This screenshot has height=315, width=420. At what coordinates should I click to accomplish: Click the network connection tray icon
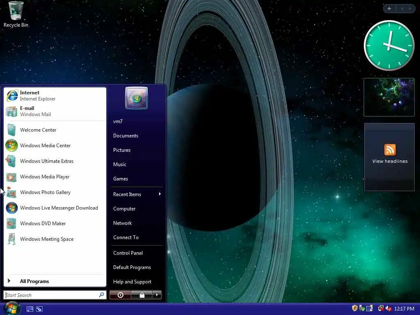381,308
